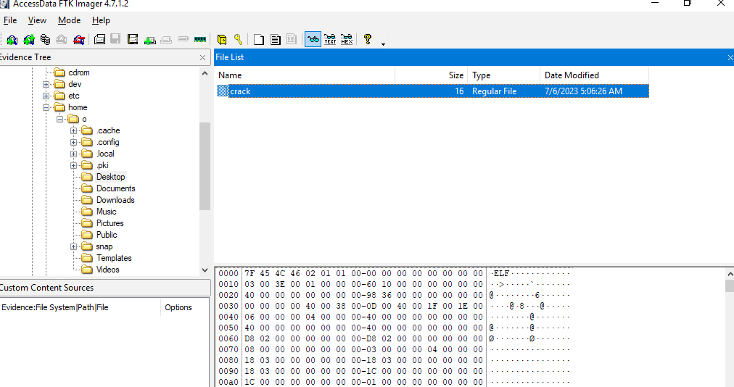Image resolution: width=734 pixels, height=387 pixels.
Task: Sort by Date Modified column
Action: 595,75
